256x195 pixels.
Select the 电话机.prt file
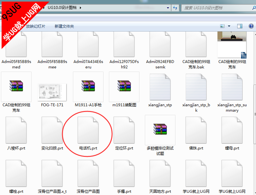(88, 130)
